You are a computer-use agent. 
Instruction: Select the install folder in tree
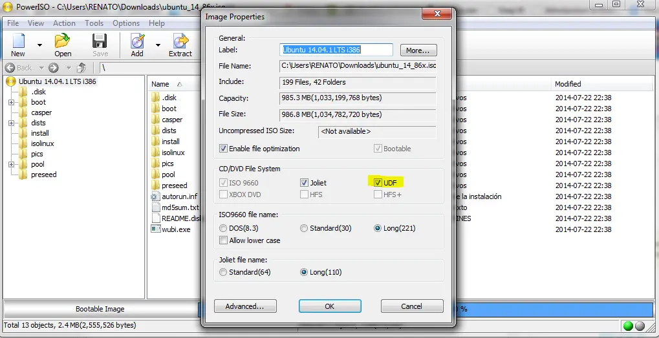click(x=40, y=133)
